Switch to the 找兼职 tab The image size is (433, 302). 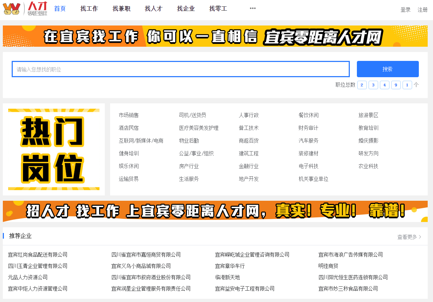point(121,9)
